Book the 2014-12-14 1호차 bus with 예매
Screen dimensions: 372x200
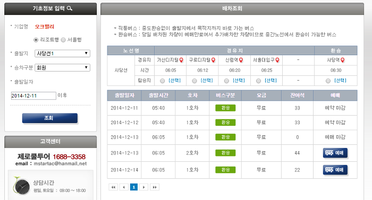point(335,170)
